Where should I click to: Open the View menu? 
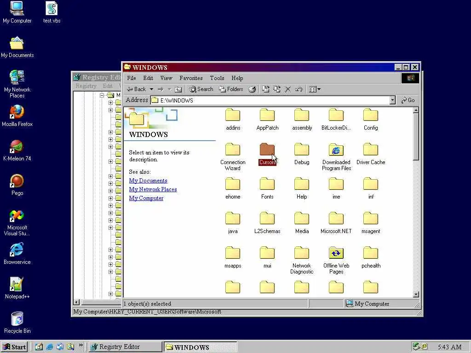tap(166, 78)
